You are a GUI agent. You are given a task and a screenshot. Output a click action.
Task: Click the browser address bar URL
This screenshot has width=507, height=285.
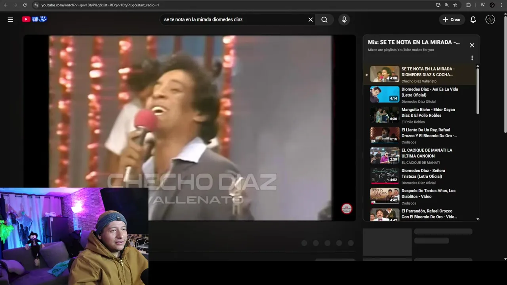pos(100,5)
